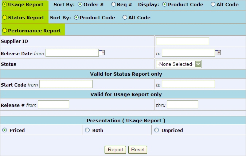
Task: Sort Status Report by Alt Code
Action: click(x=125, y=17)
